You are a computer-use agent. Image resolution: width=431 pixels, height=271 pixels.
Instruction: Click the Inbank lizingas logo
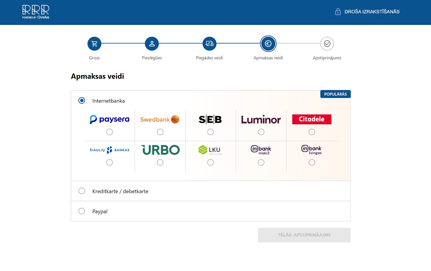tap(312, 150)
